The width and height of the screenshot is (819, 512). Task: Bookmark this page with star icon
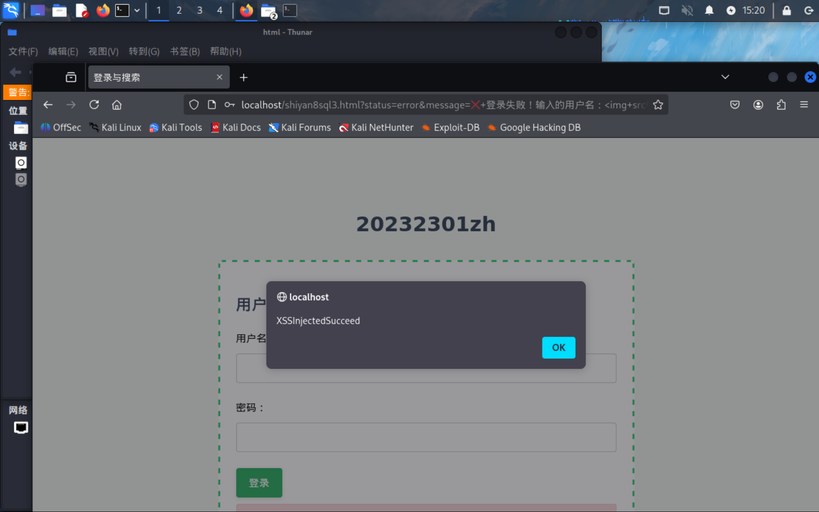coord(658,105)
